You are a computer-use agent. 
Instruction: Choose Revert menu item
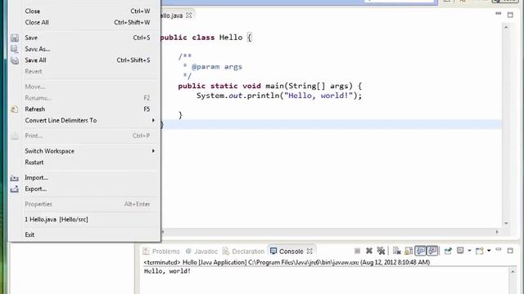(x=84, y=71)
